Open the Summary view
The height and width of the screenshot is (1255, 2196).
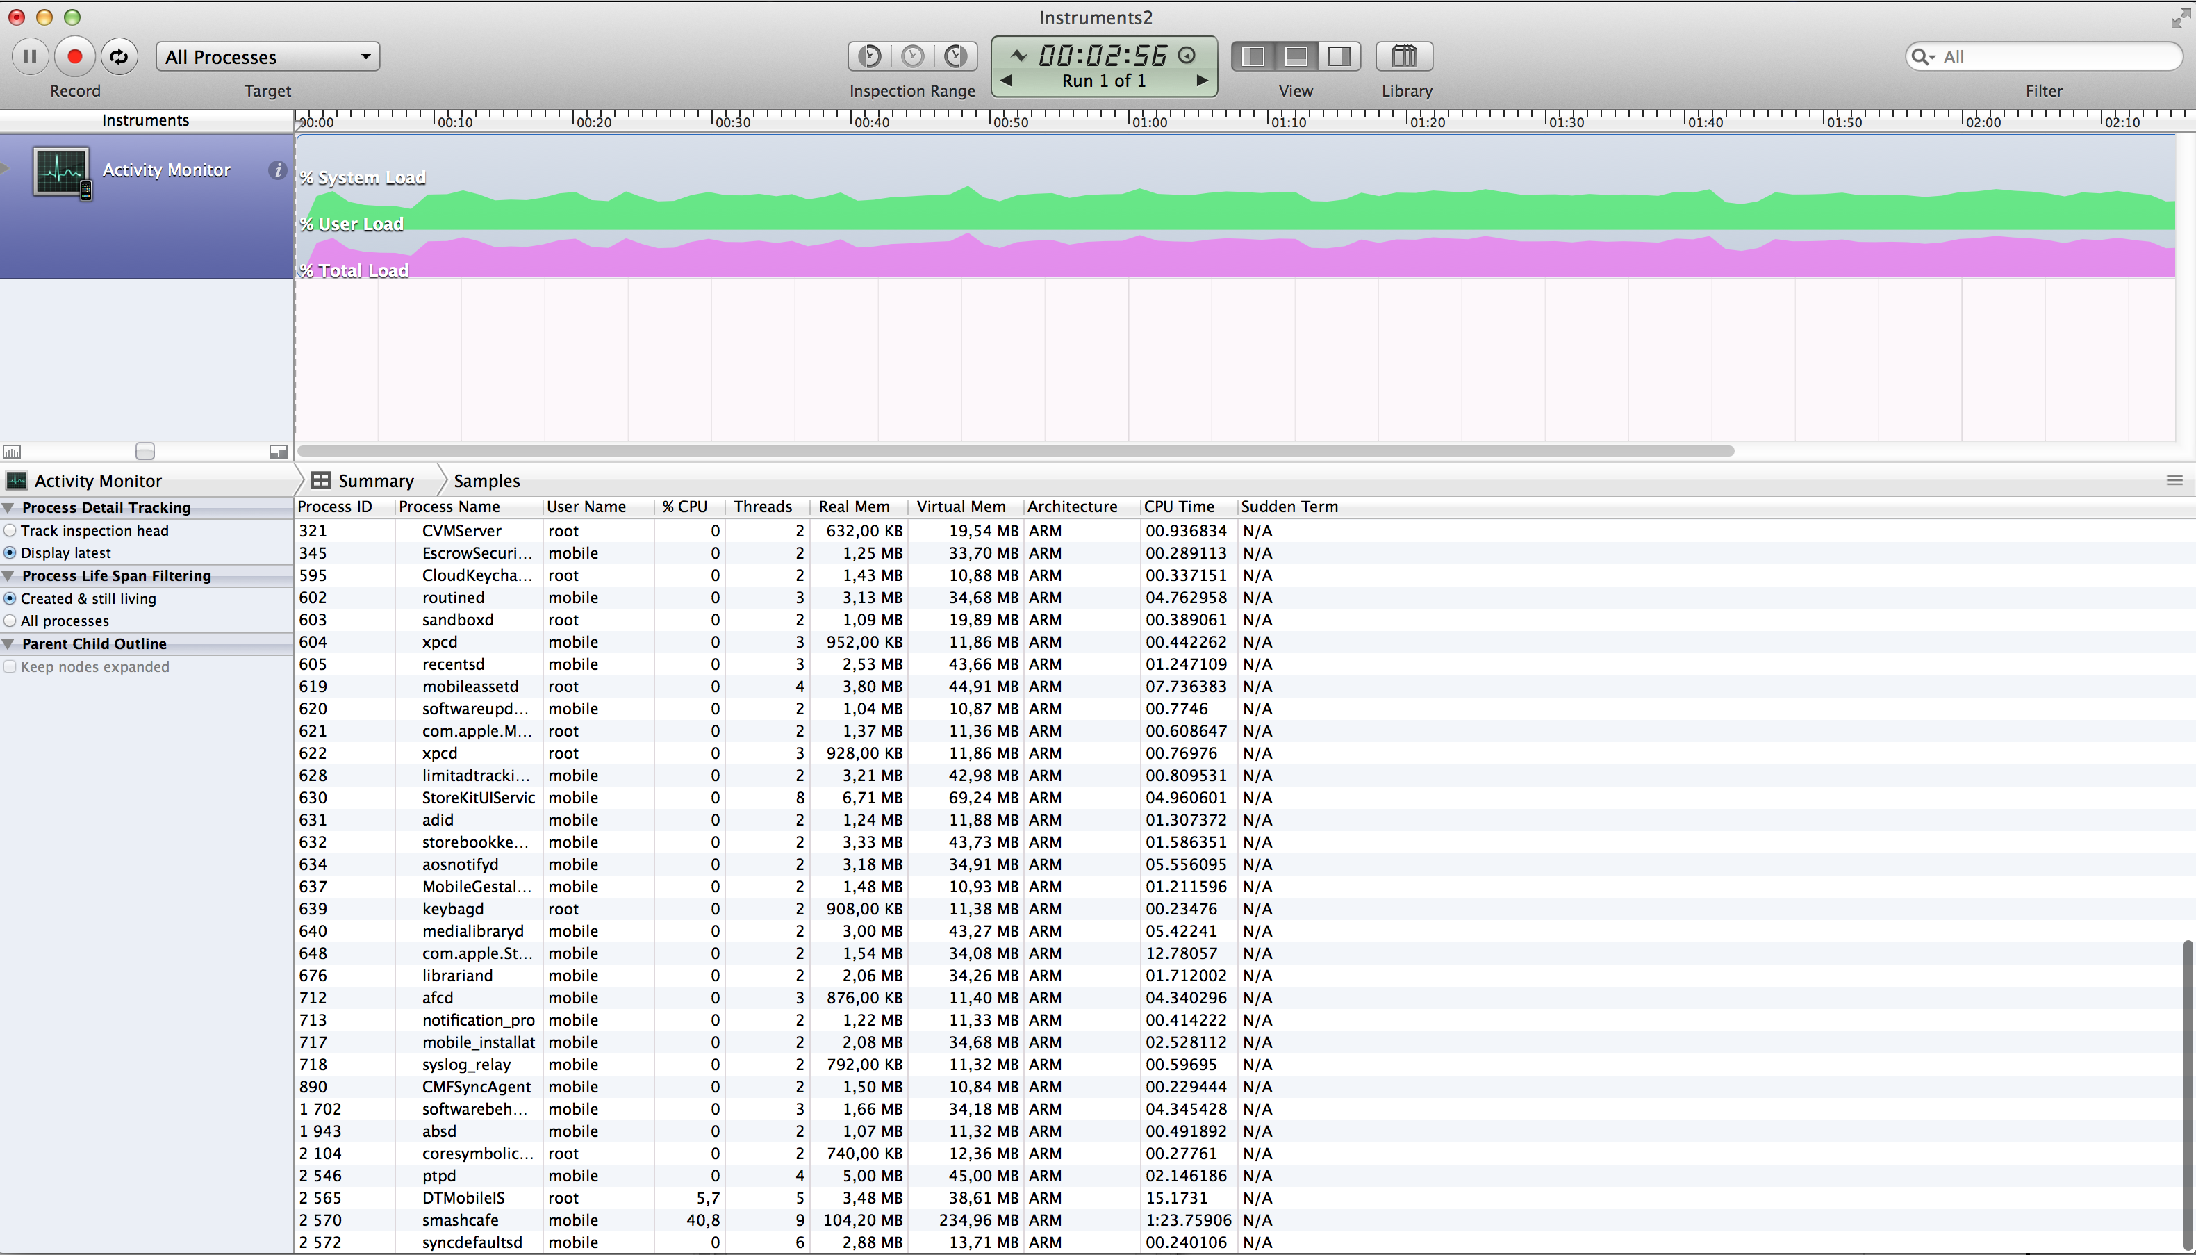coord(374,481)
